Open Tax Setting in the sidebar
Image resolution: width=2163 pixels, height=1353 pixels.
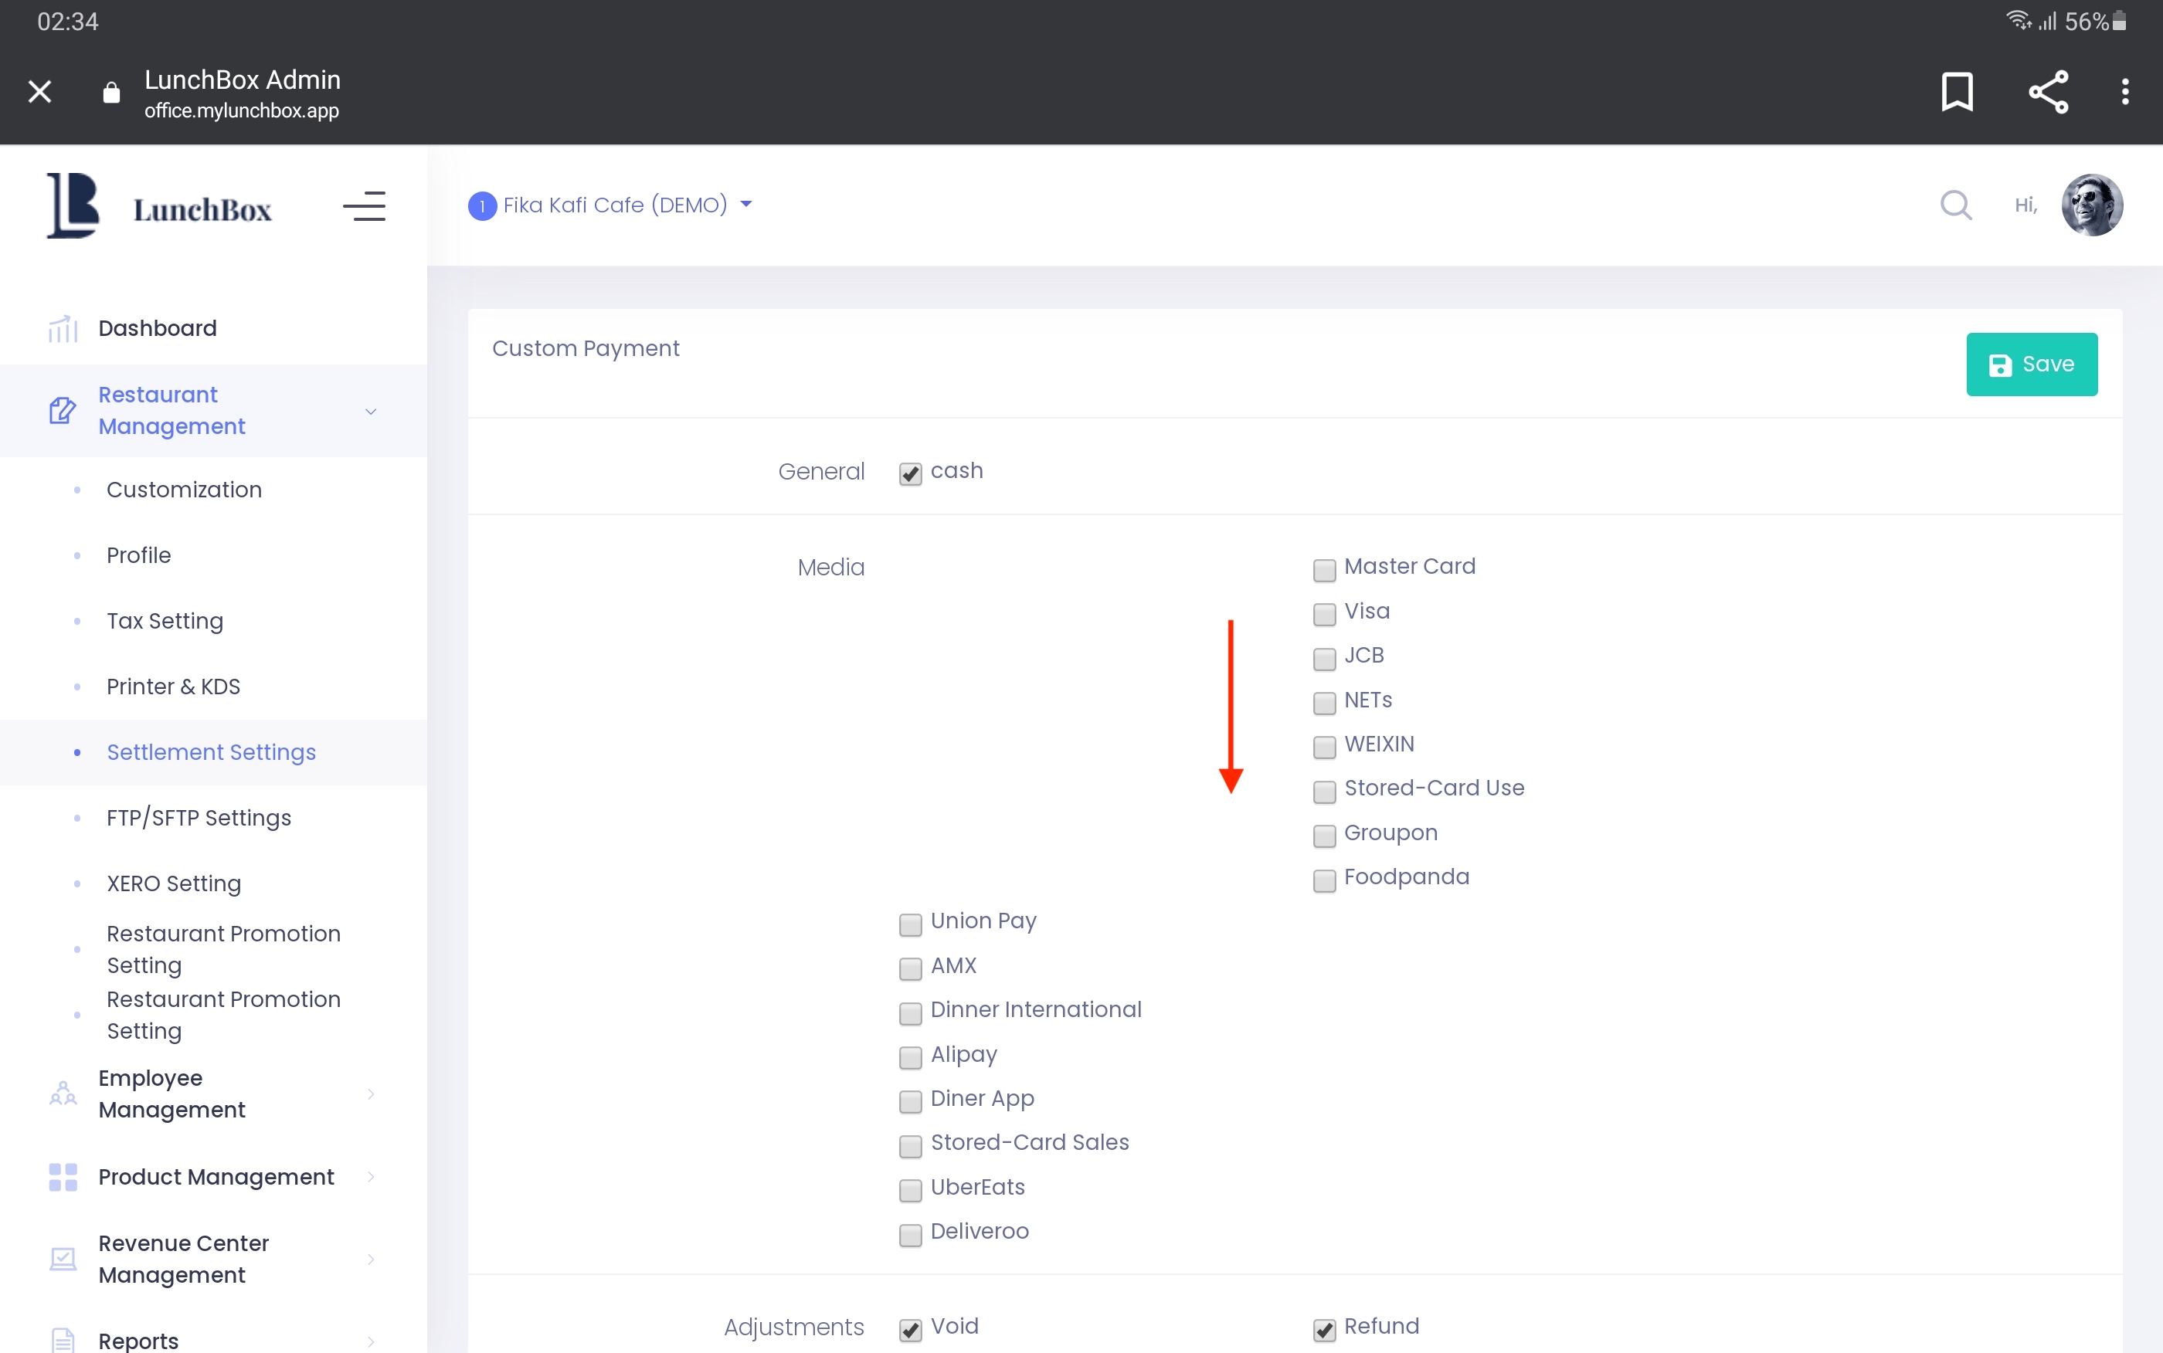pos(165,620)
